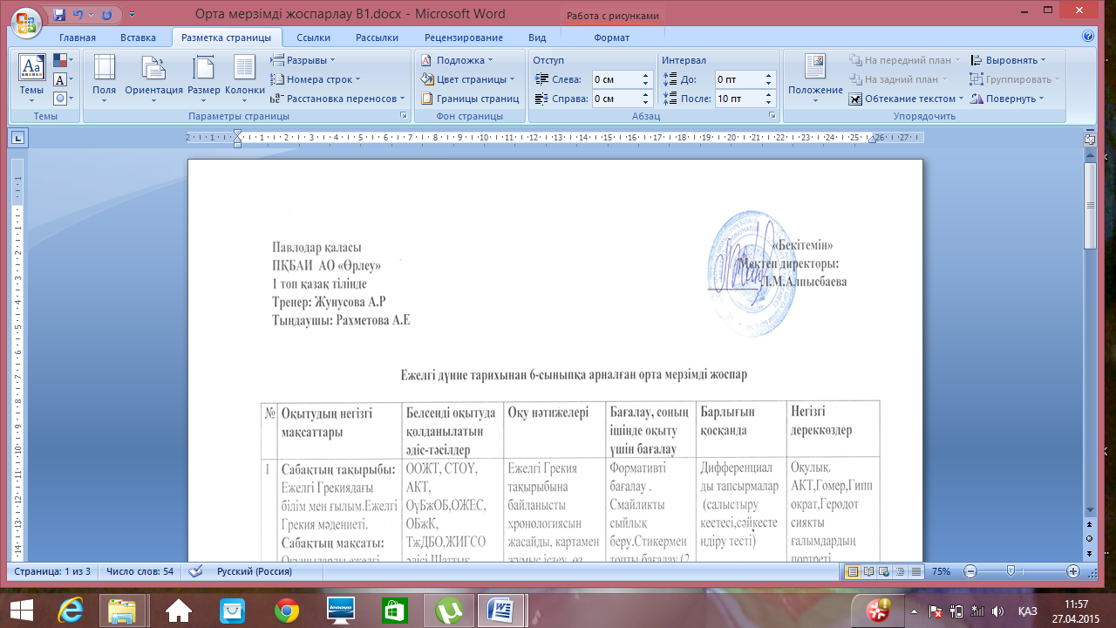
Task: Open Группировать group dropdown
Action: pos(1015,79)
